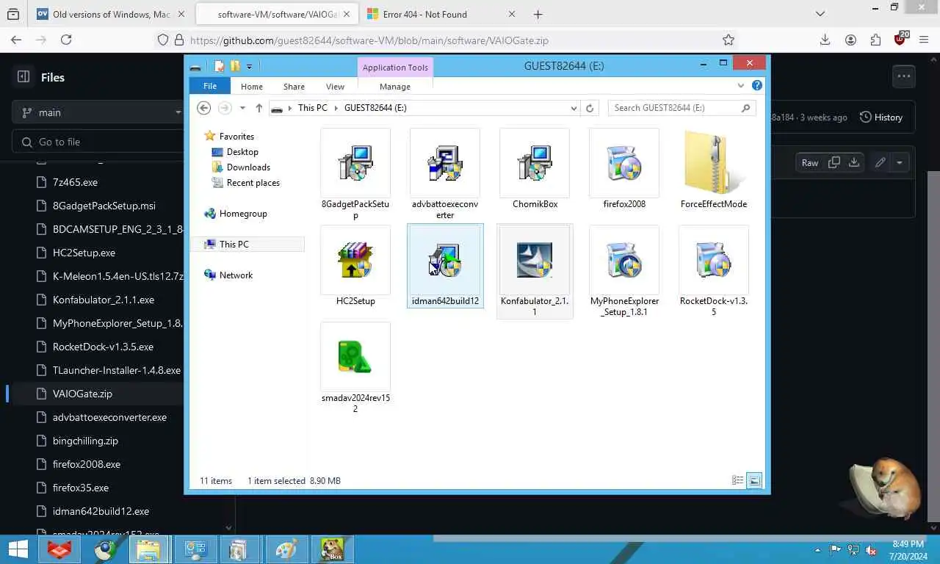The image size is (940, 564).
Task: Select the 8GadgetPackSetup installer icon
Action: pos(355,163)
